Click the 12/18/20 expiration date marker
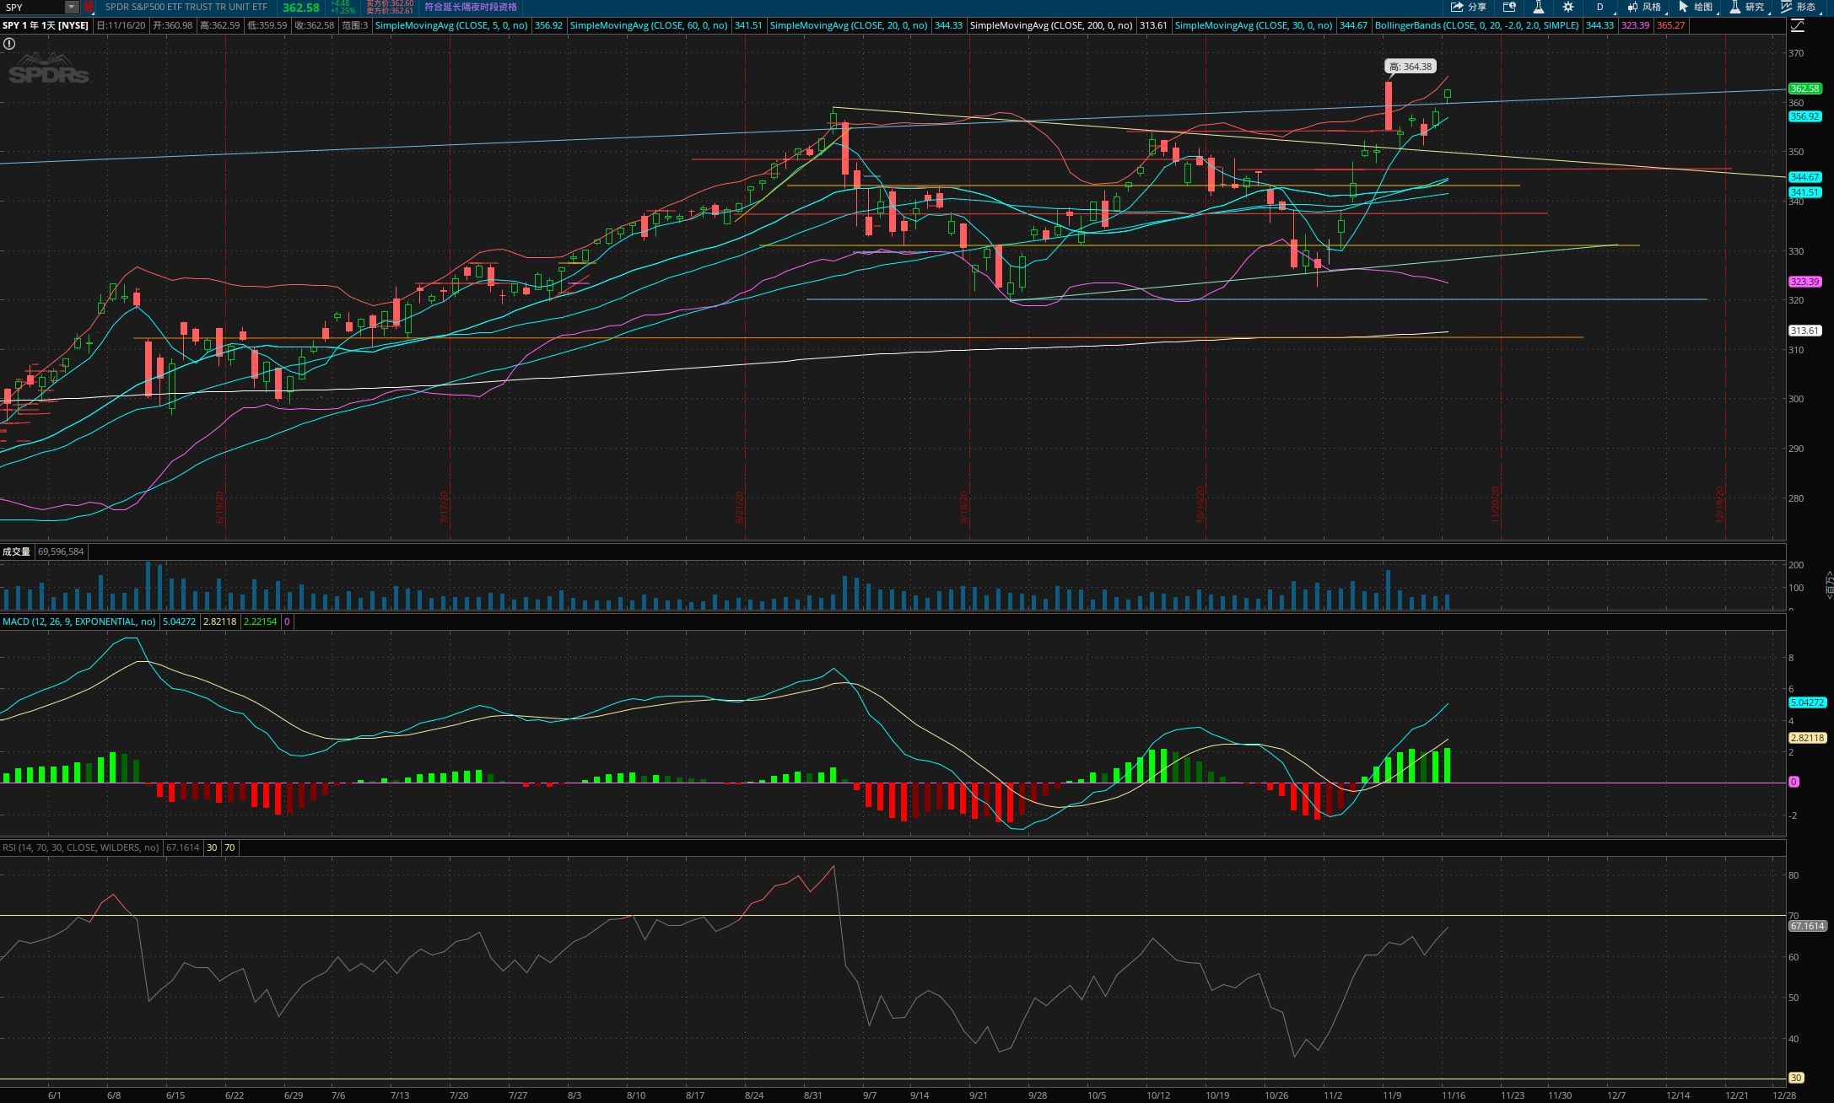This screenshot has height=1103, width=1834. [x=1720, y=504]
